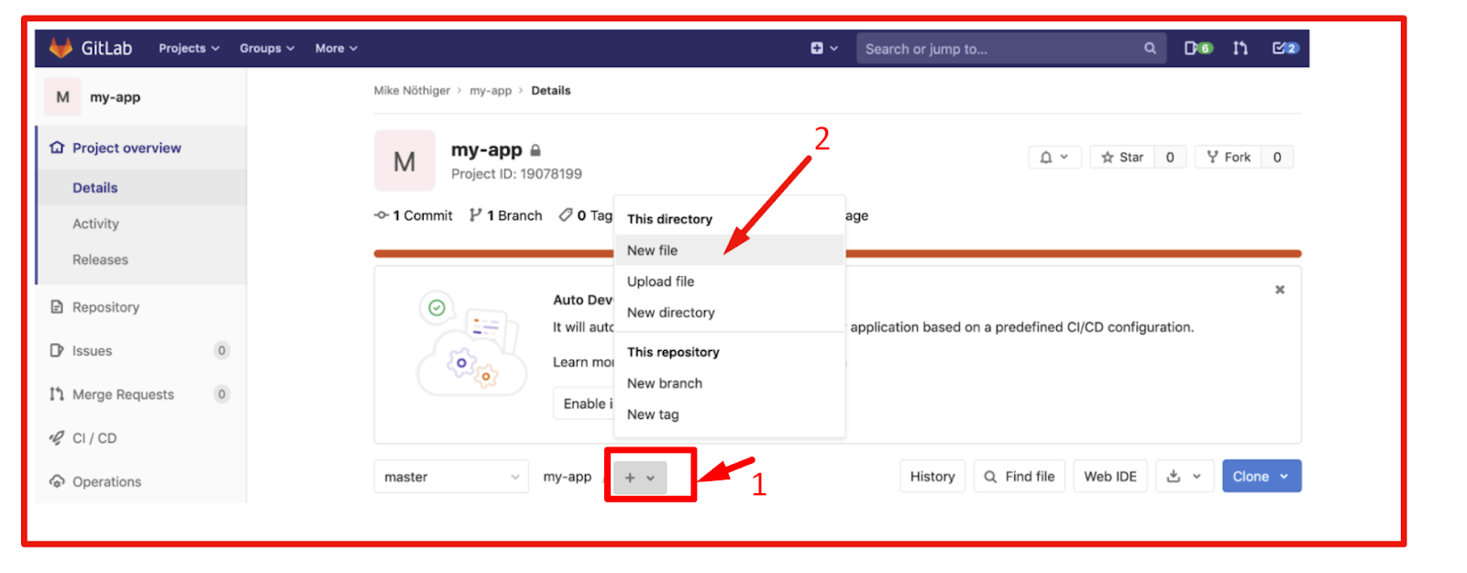Viewport: 1467px width, 573px height.
Task: Fork the project
Action: pos(1229,157)
